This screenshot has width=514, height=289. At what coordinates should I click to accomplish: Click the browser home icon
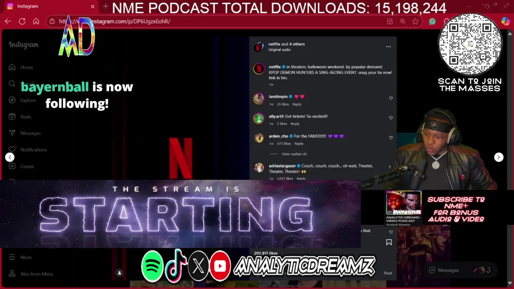pos(36,21)
